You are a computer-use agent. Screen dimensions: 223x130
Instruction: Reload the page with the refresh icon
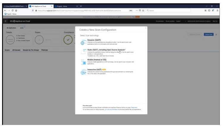click(x=12, y=10)
